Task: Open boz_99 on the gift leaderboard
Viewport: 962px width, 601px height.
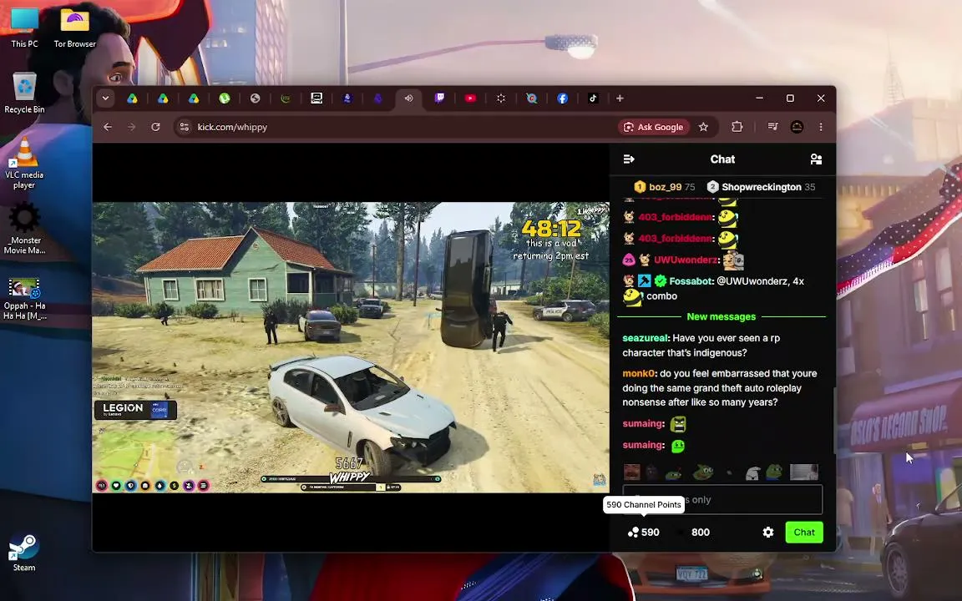Action: [665, 187]
